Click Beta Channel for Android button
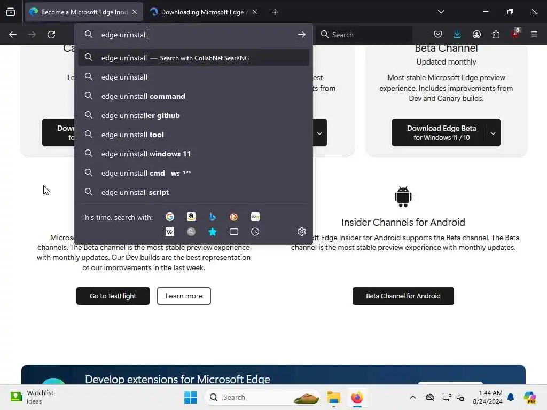This screenshot has height=410, width=547. (x=403, y=296)
